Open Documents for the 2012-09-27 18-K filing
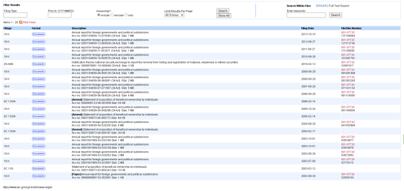 (x=38, y=41)
